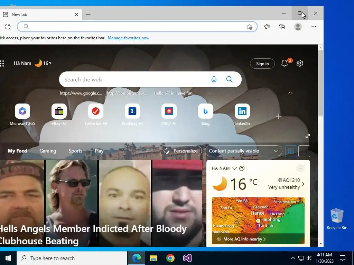Select the My Feed tab
Image resolution: width=354 pixels, height=265 pixels.
[17, 151]
